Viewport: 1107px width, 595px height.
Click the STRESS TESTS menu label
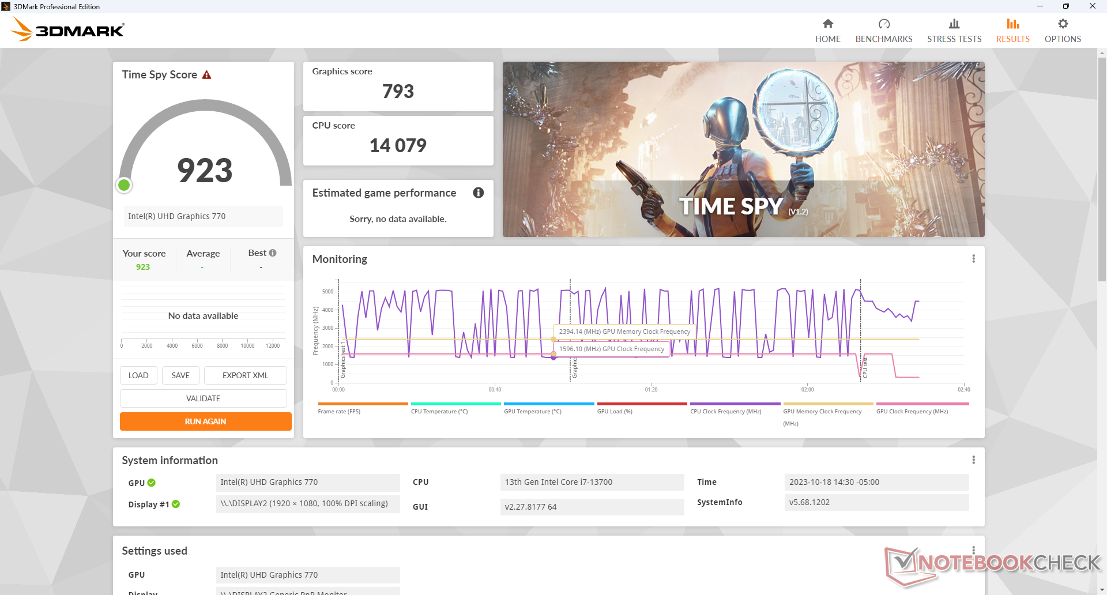point(954,39)
